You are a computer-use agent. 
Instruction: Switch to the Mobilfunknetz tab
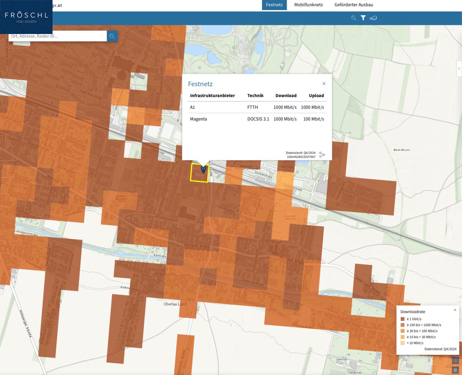pos(309,5)
